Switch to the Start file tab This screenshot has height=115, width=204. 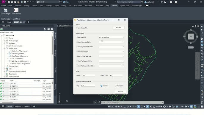[x=9, y=22]
